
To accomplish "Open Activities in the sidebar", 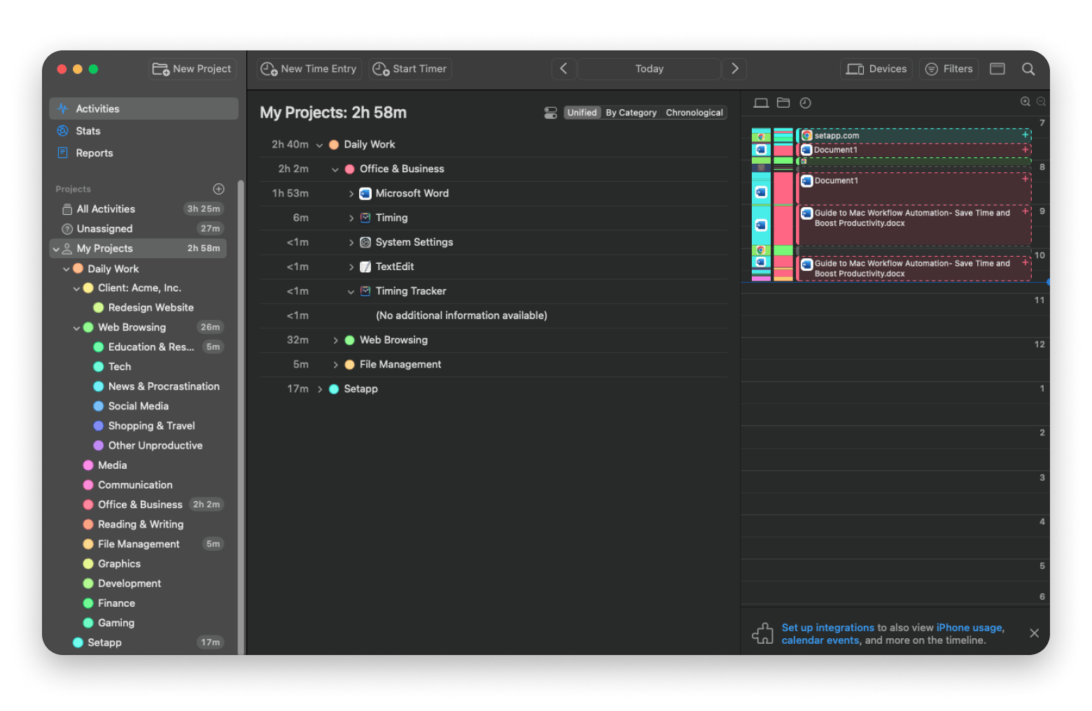I will 144,108.
